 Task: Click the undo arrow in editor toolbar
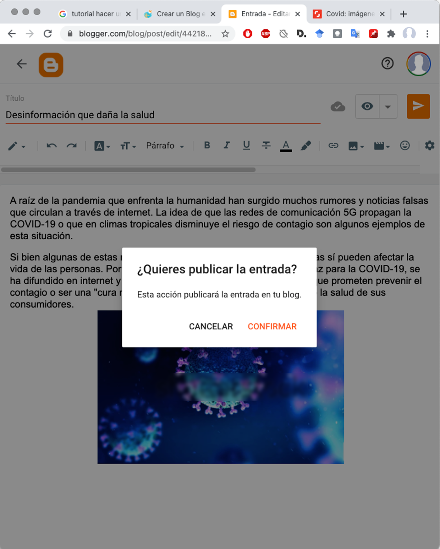click(x=52, y=146)
